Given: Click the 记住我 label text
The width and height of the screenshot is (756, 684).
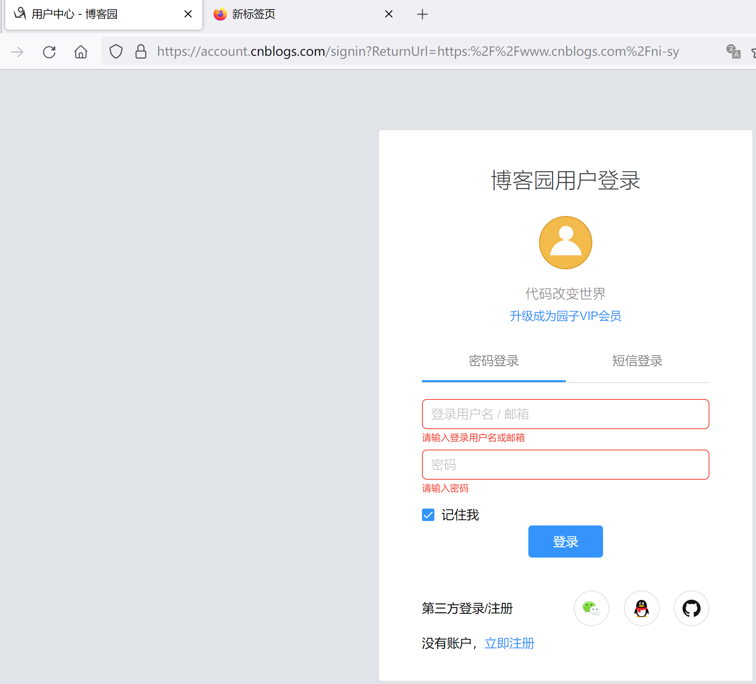Looking at the screenshot, I should [x=461, y=515].
